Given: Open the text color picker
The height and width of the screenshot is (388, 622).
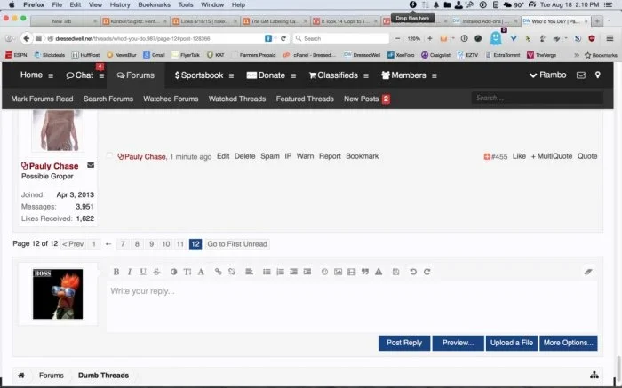Looking at the screenshot, I should pos(174,272).
